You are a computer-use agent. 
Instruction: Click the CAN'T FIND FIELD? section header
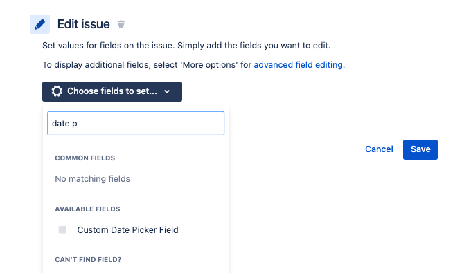pyautogui.click(x=88, y=260)
